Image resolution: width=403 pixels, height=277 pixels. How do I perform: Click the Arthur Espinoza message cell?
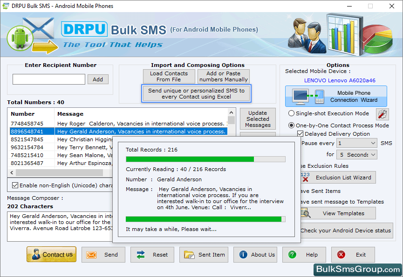[x=84, y=163]
